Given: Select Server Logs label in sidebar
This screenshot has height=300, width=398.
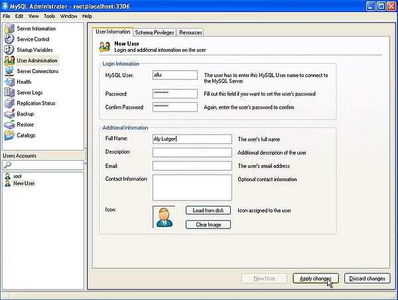Looking at the screenshot, I should click(x=30, y=92).
